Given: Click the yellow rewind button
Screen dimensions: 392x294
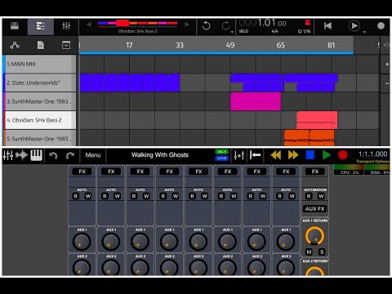Looking at the screenshot, I should tap(276, 155).
